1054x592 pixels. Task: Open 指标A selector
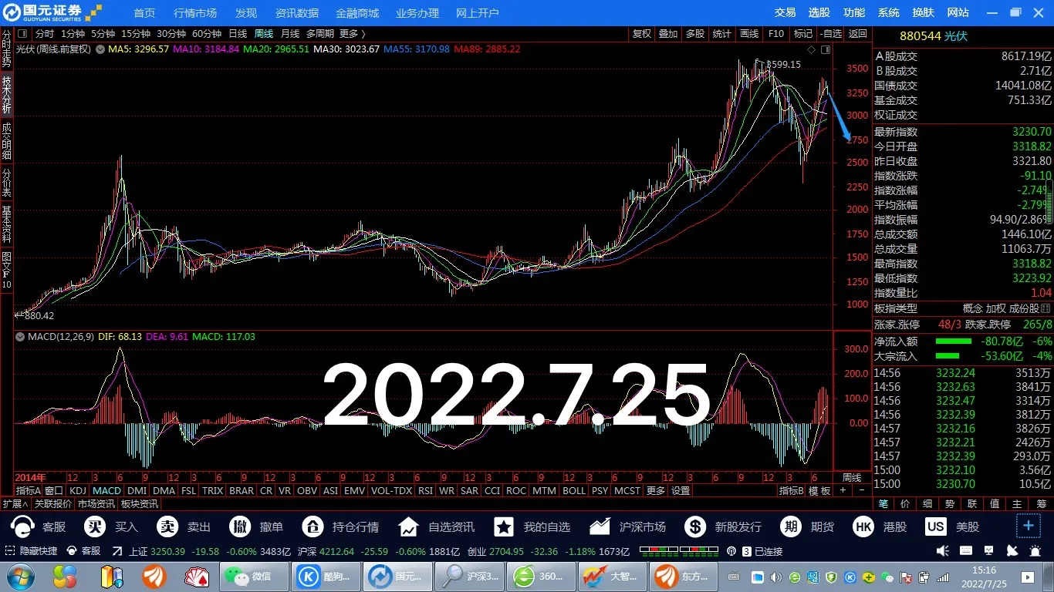coord(28,490)
